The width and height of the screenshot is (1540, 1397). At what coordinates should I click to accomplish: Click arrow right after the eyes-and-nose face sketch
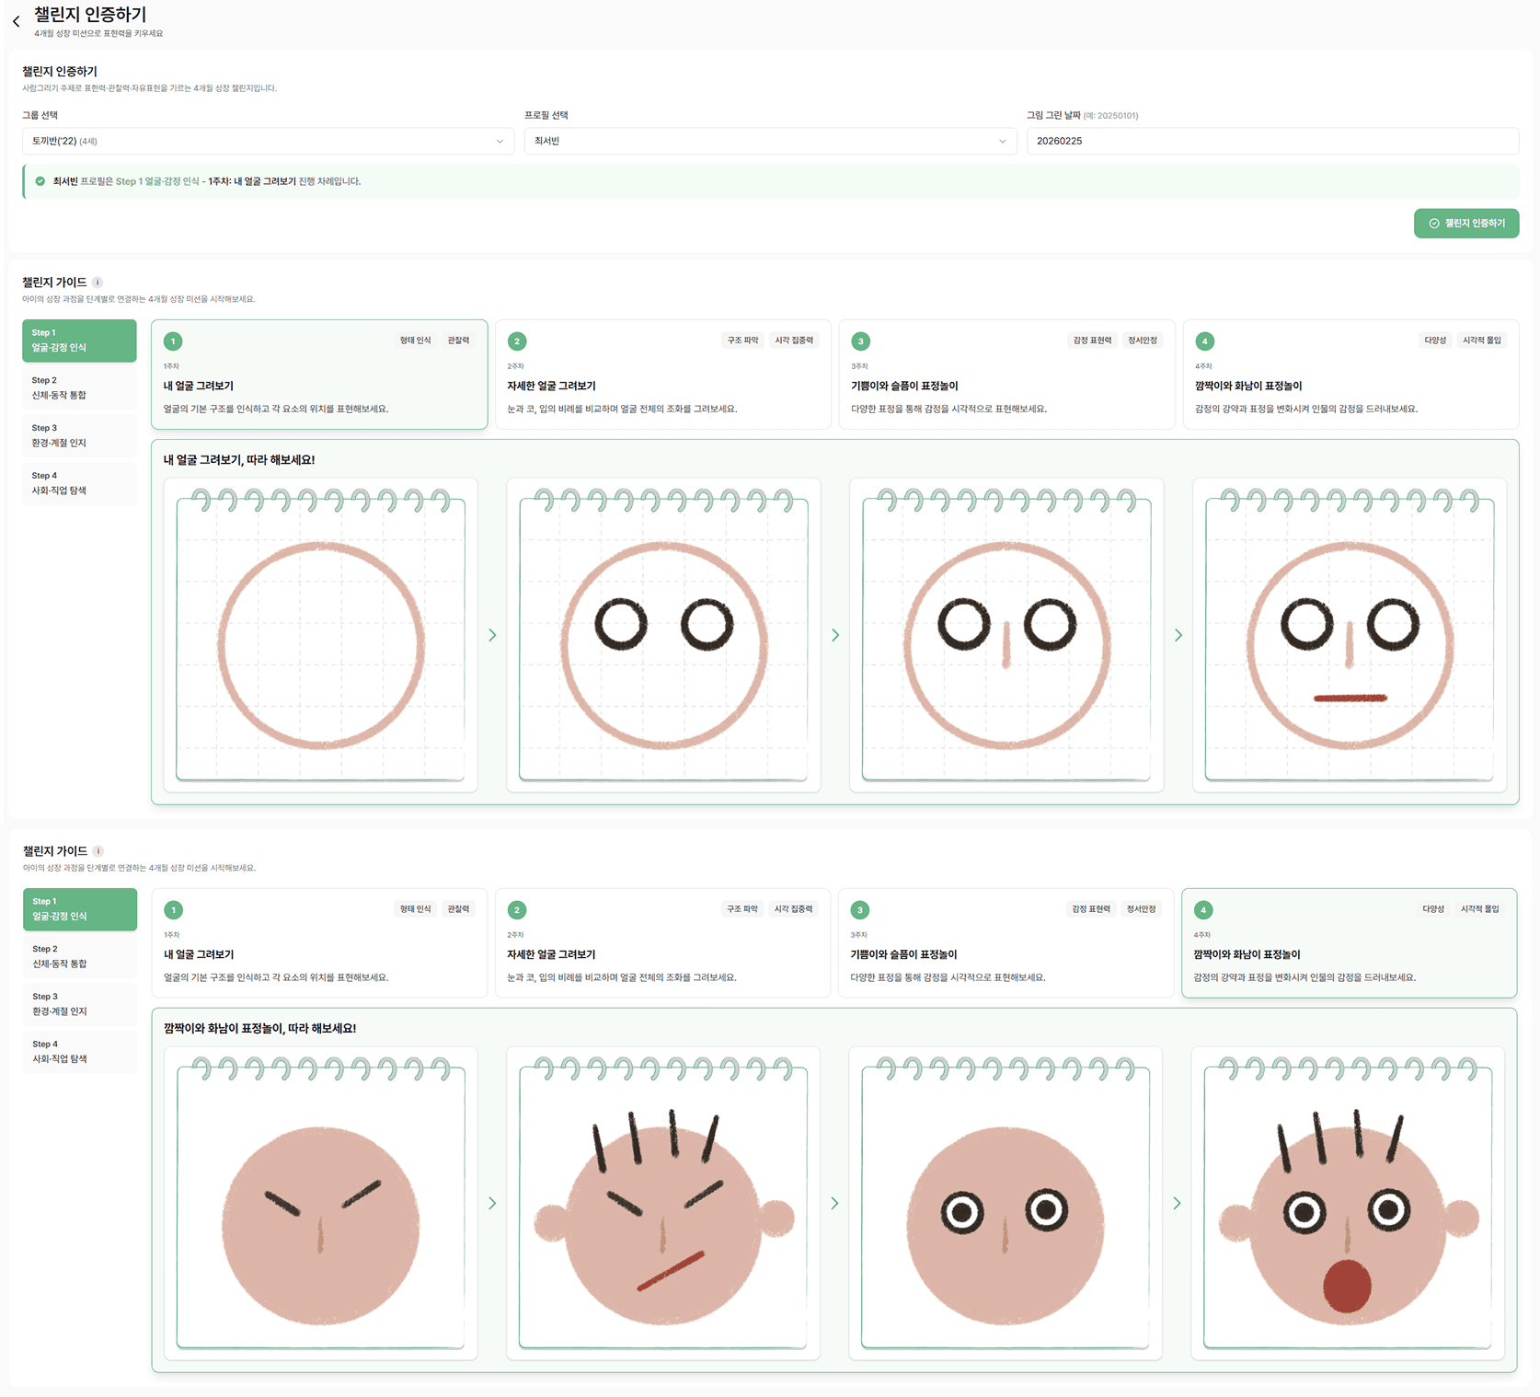1178,635
